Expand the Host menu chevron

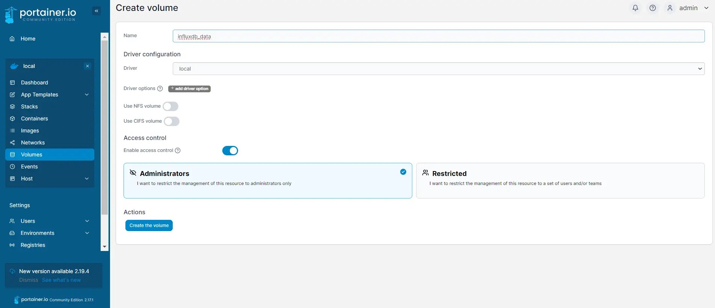(87, 179)
